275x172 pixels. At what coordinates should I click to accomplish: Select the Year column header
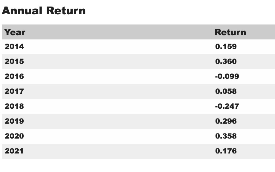tap(15, 32)
